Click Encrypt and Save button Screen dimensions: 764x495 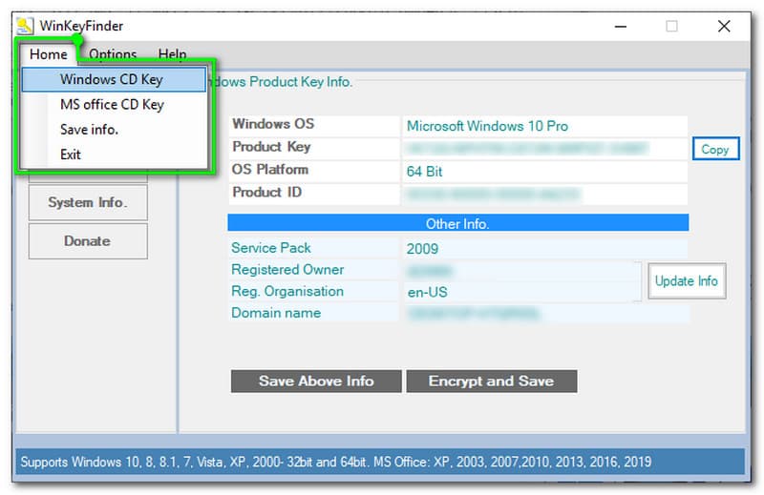click(x=491, y=381)
